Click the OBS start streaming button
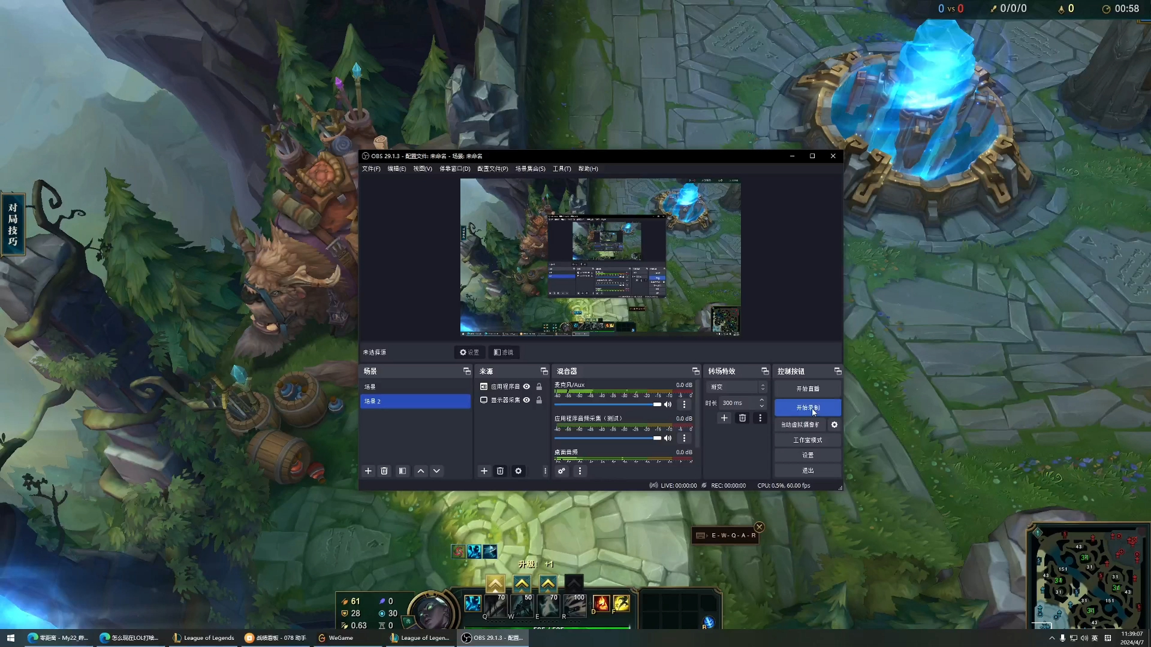Screen dimensions: 1151x647 [807, 388]
